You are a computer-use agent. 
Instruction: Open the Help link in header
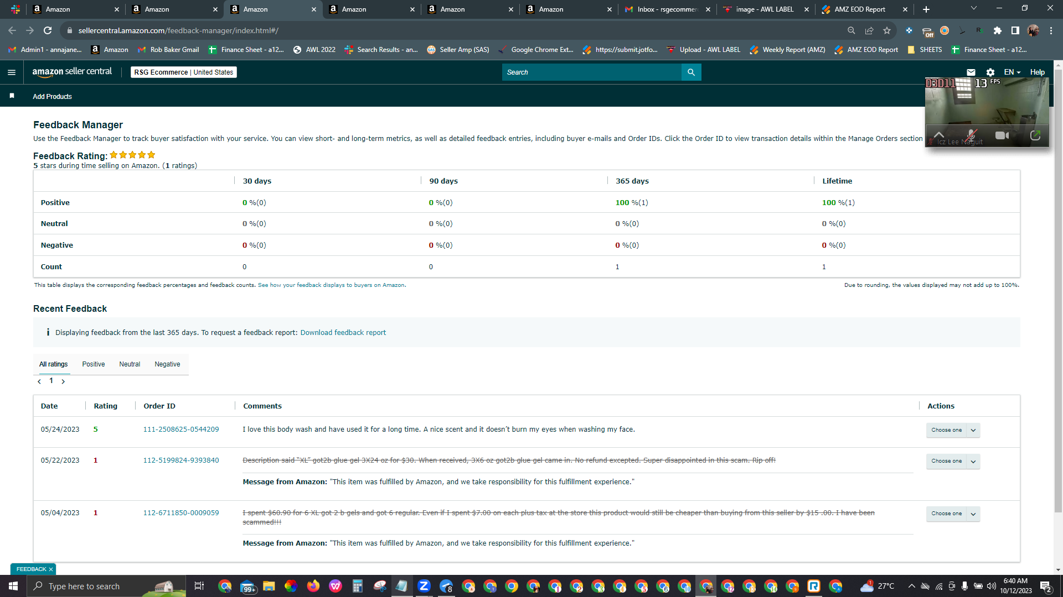1038,72
